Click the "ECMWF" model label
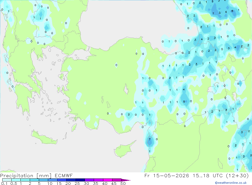 (64, 176)
